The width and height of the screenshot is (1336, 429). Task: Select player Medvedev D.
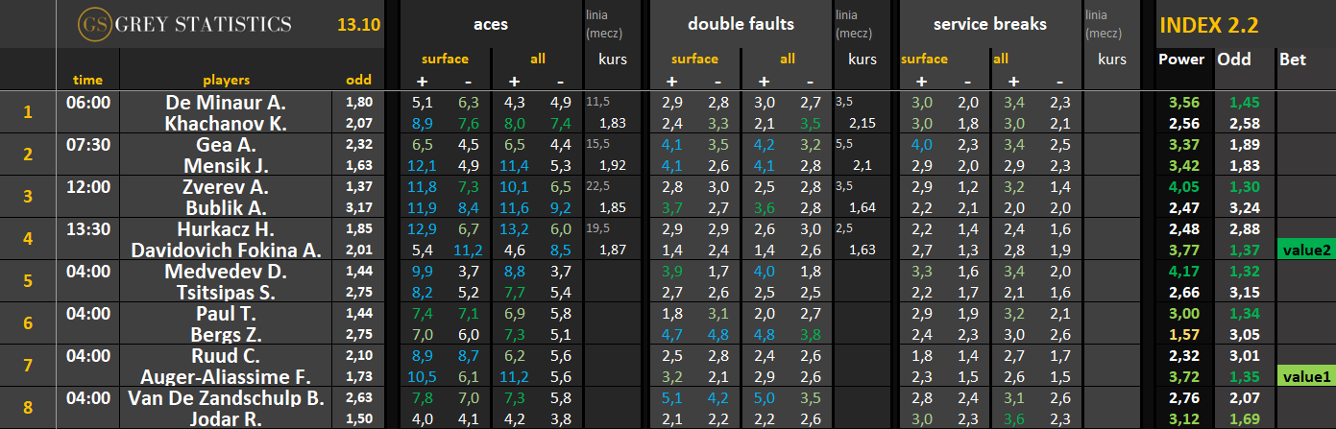click(226, 271)
